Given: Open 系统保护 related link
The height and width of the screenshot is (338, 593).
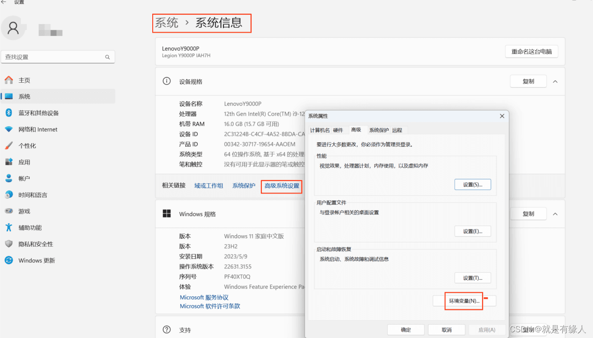Looking at the screenshot, I should (244, 186).
